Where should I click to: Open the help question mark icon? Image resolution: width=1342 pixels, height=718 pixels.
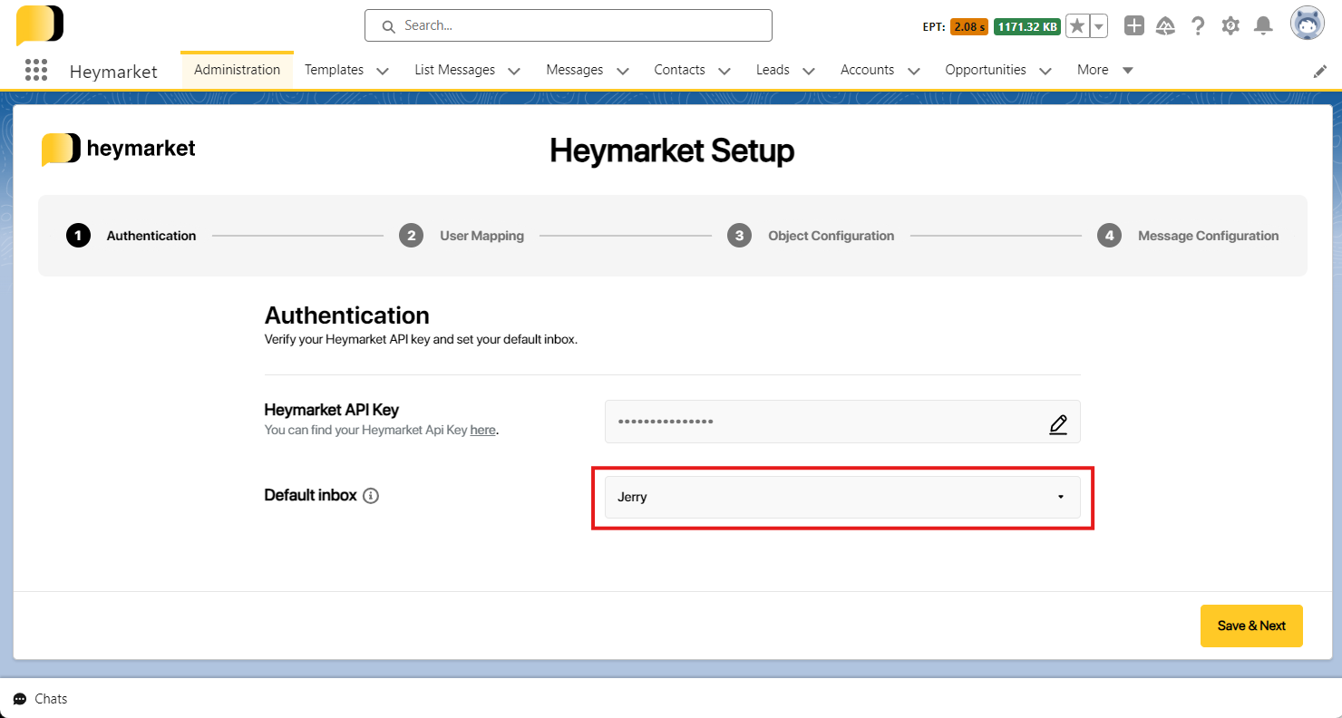tap(1198, 26)
